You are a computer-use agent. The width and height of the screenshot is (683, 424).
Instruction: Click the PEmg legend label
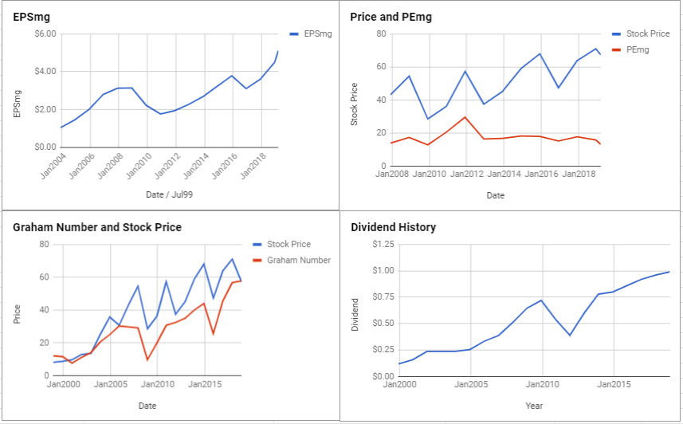[638, 49]
